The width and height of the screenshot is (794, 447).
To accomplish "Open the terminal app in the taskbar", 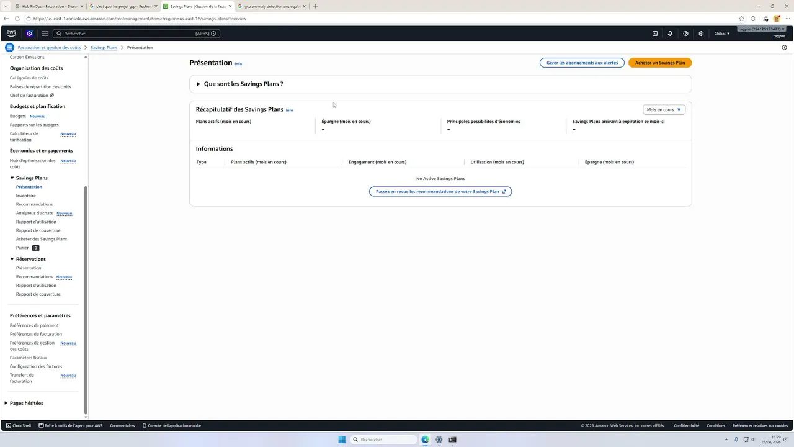I will pyautogui.click(x=452, y=440).
